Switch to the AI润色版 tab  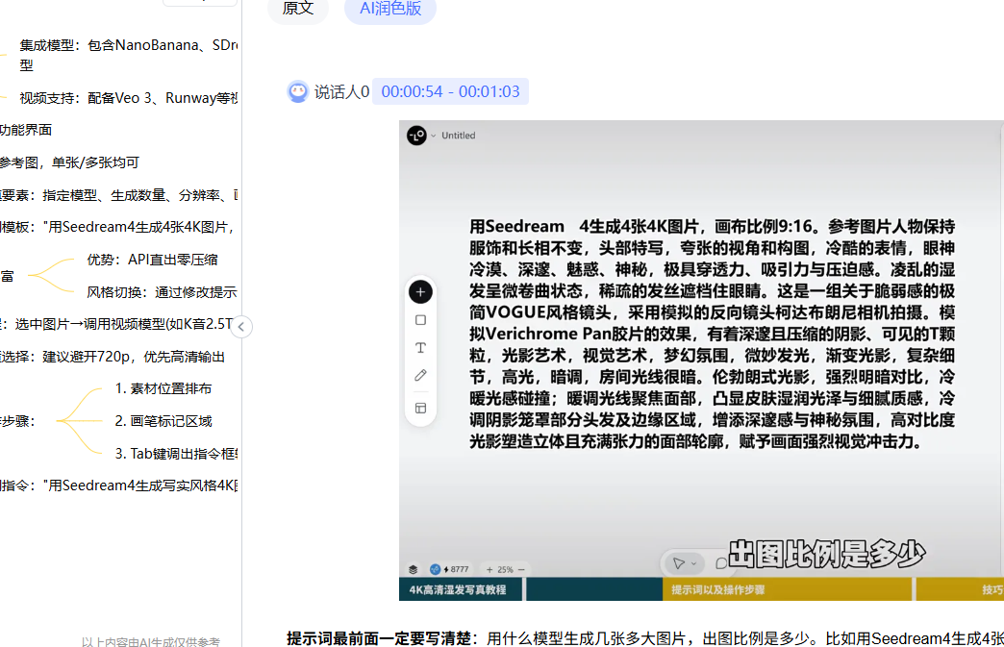coord(390,9)
